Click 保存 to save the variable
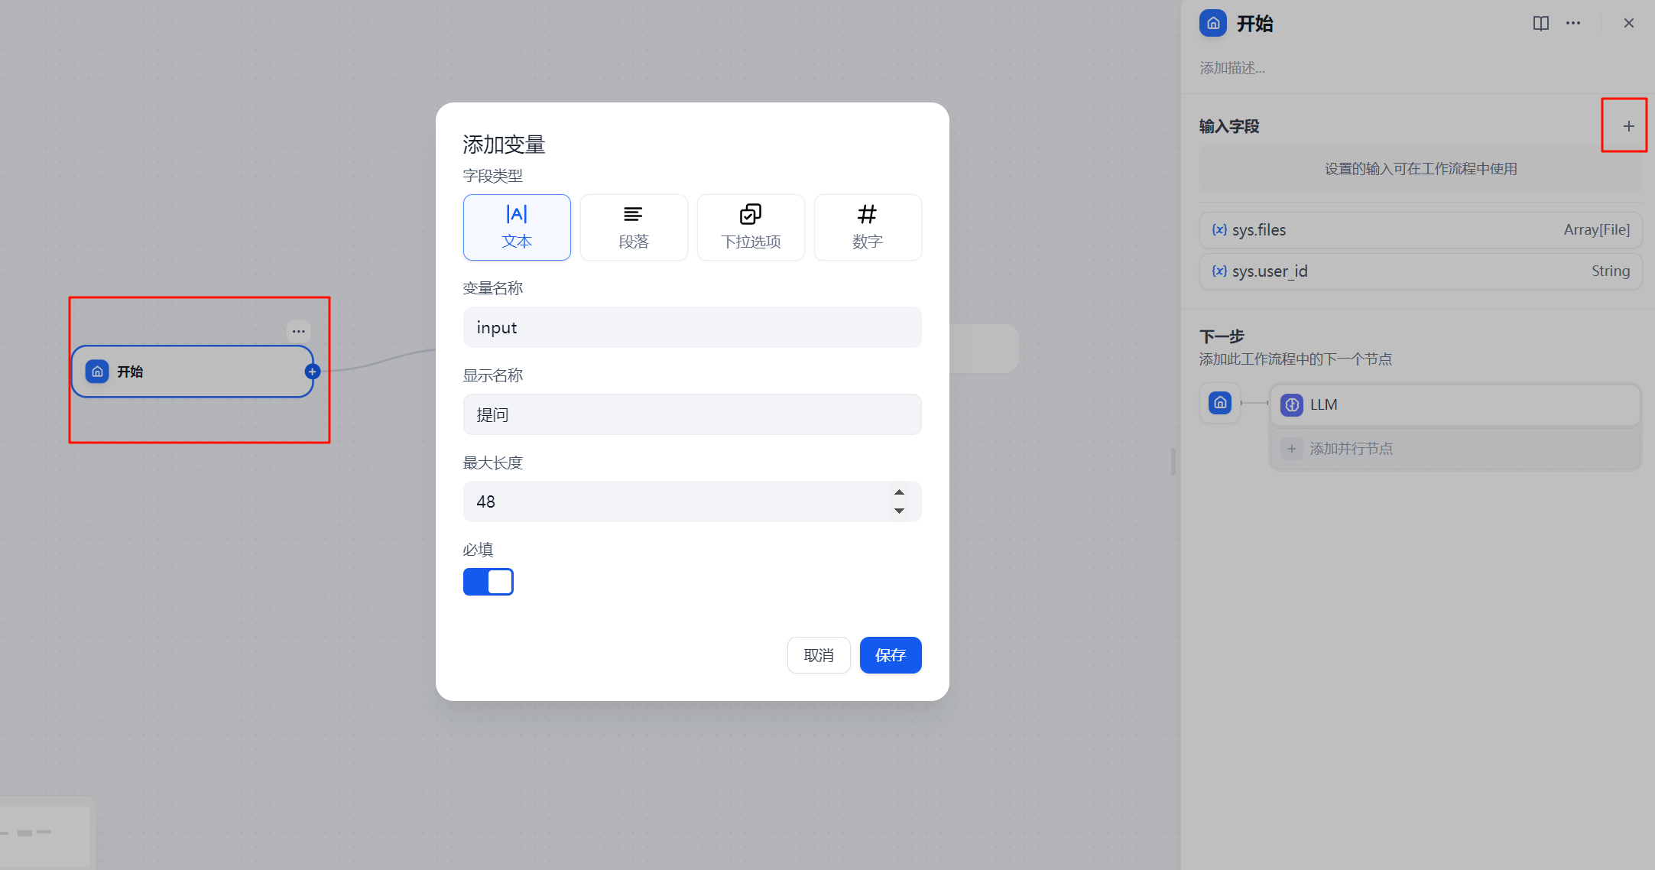 890,654
